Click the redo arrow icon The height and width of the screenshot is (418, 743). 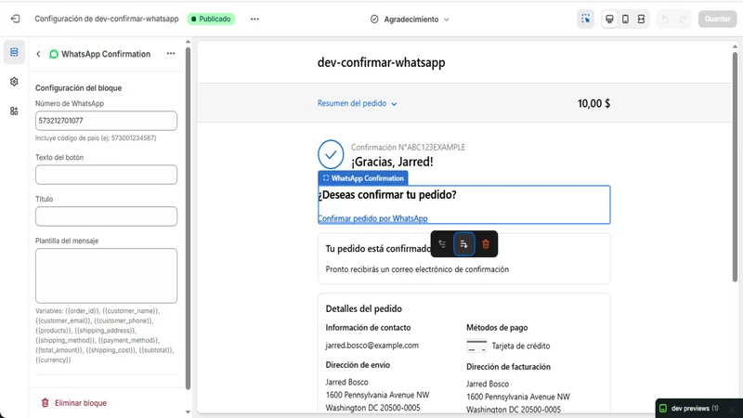tap(683, 19)
